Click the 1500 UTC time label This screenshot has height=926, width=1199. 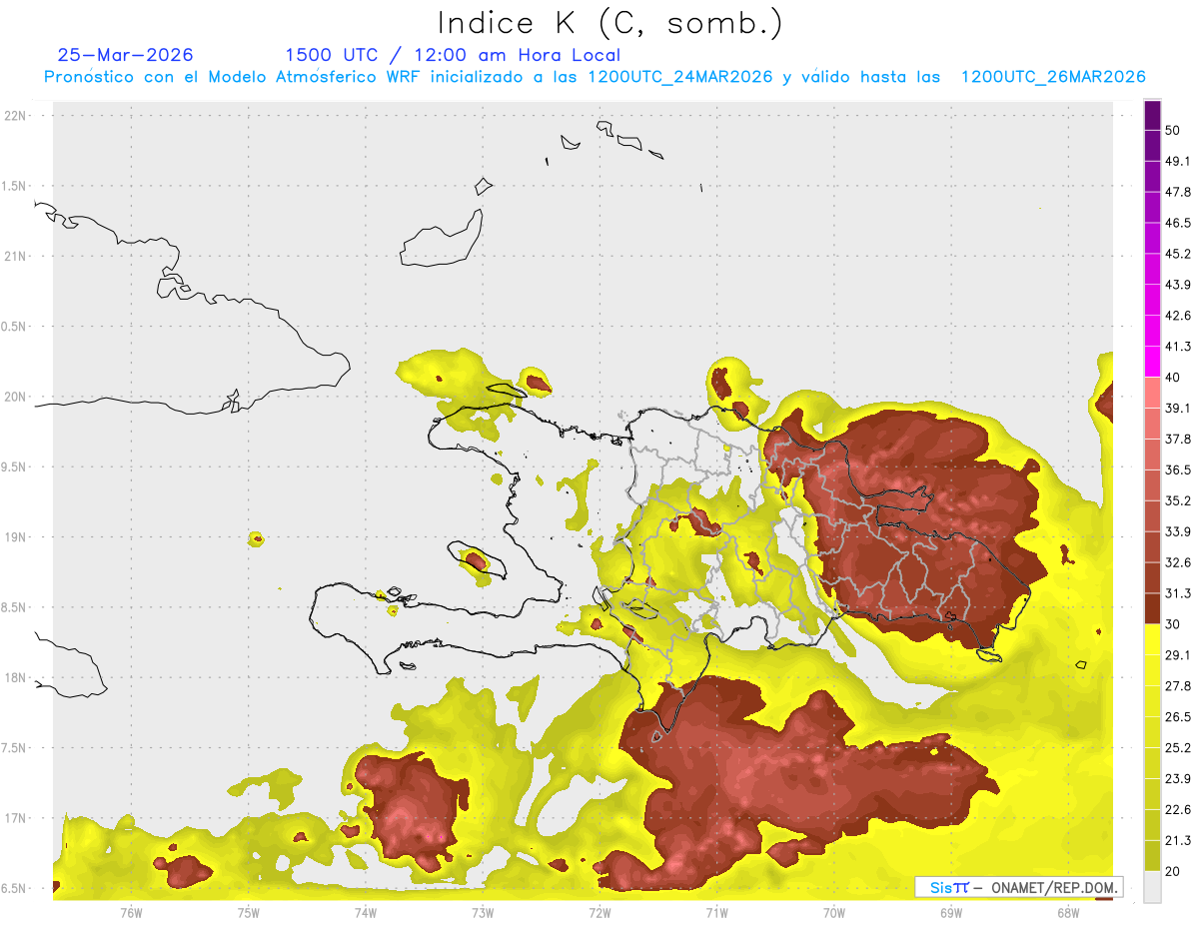(x=332, y=55)
